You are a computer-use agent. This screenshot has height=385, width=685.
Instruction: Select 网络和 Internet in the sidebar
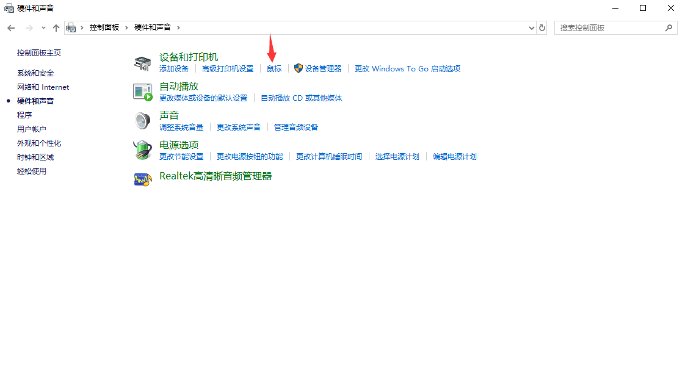[43, 87]
